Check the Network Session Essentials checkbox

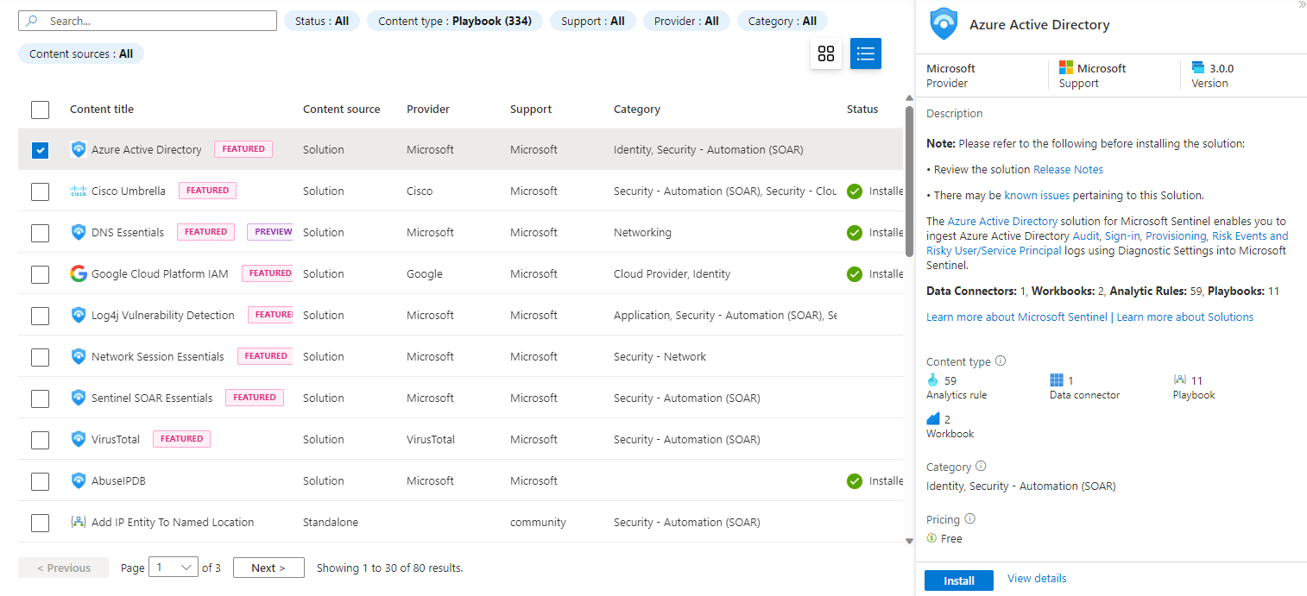click(41, 357)
